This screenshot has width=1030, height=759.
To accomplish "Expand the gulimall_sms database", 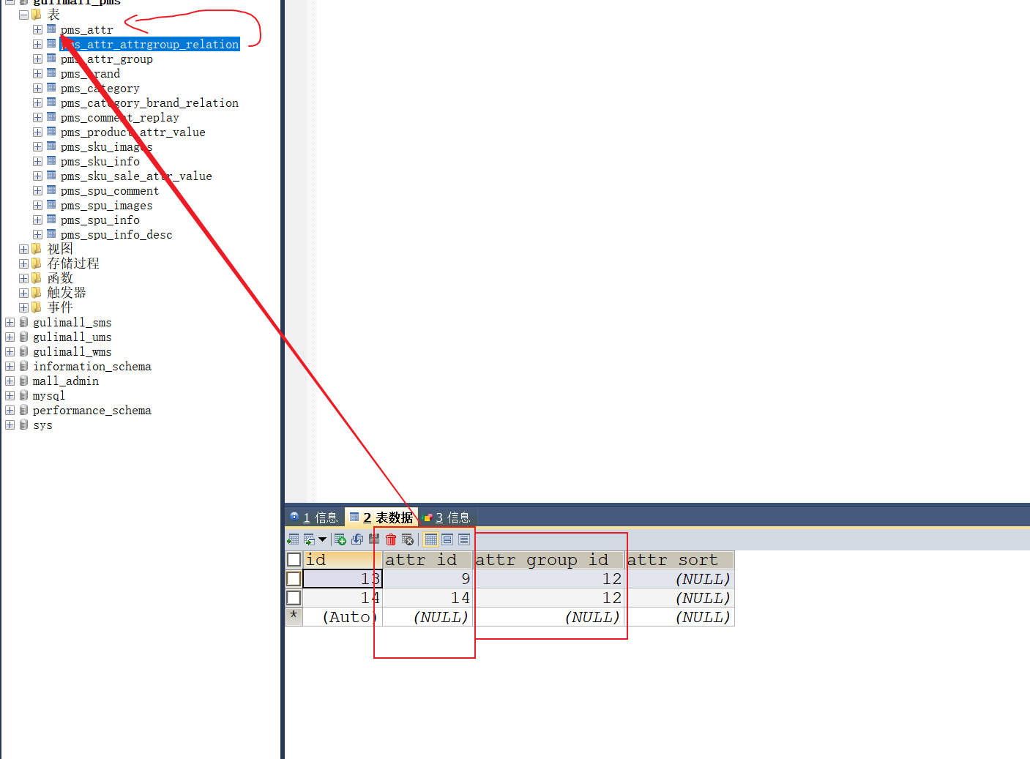I will point(10,322).
